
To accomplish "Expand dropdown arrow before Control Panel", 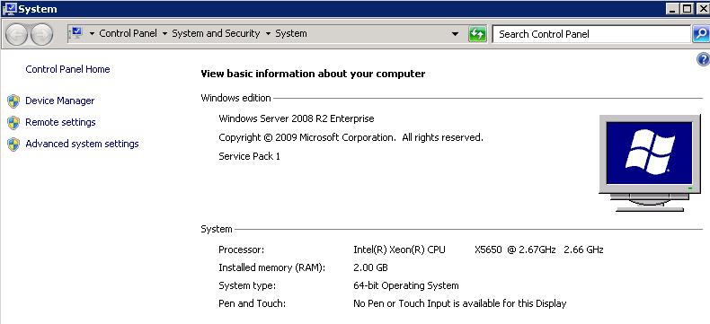I will point(92,34).
